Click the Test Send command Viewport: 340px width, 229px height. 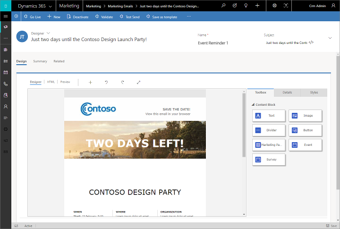tap(129, 17)
